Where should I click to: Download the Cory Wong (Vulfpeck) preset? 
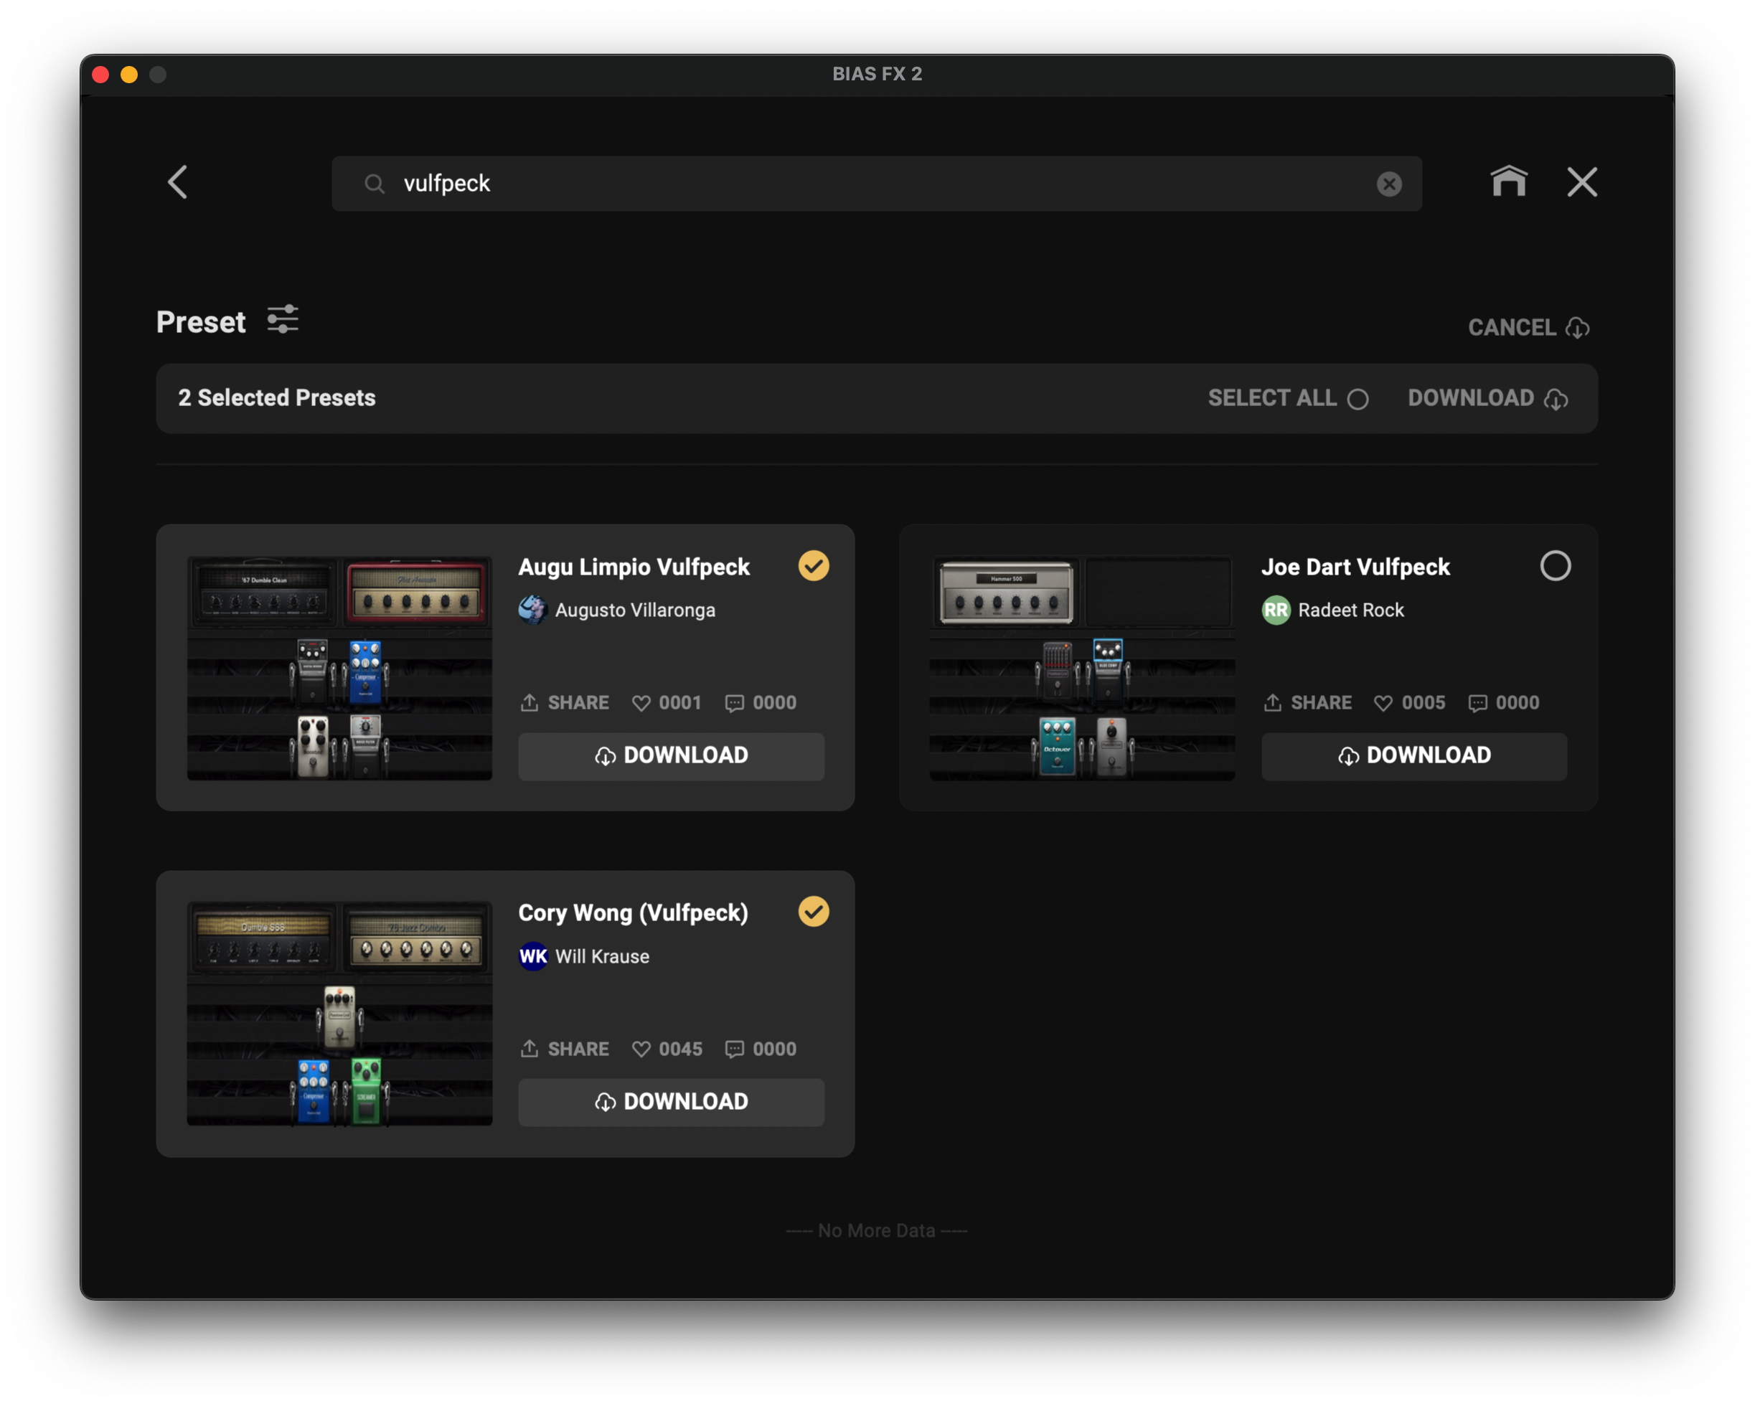coord(671,1102)
